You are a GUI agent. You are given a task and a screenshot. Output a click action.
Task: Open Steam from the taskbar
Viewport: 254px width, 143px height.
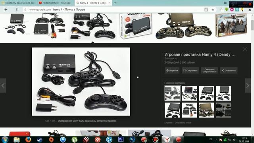[x=40, y=139]
